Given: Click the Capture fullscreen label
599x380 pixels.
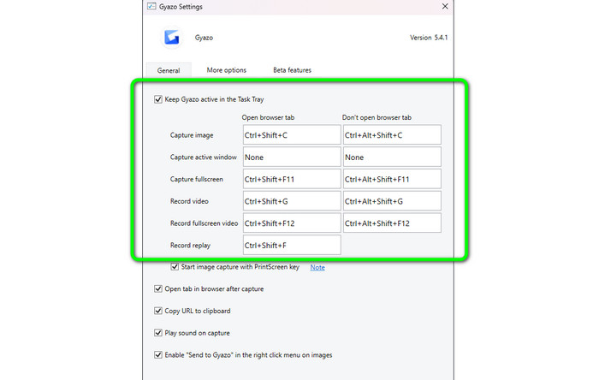Looking at the screenshot, I should click(x=196, y=179).
